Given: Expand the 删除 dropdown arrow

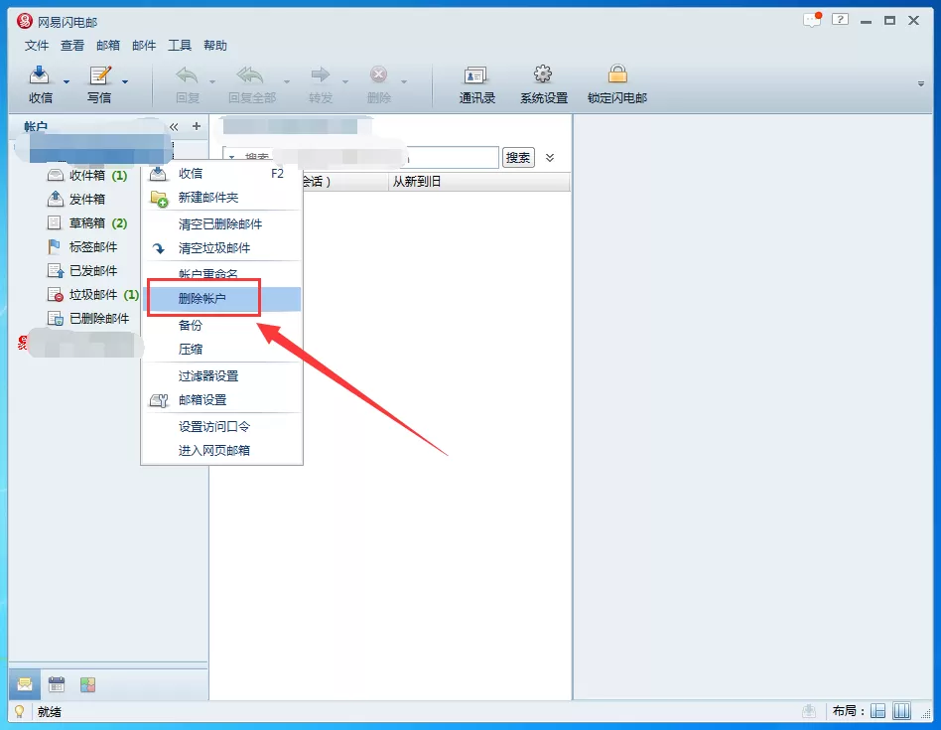Looking at the screenshot, I should [404, 81].
